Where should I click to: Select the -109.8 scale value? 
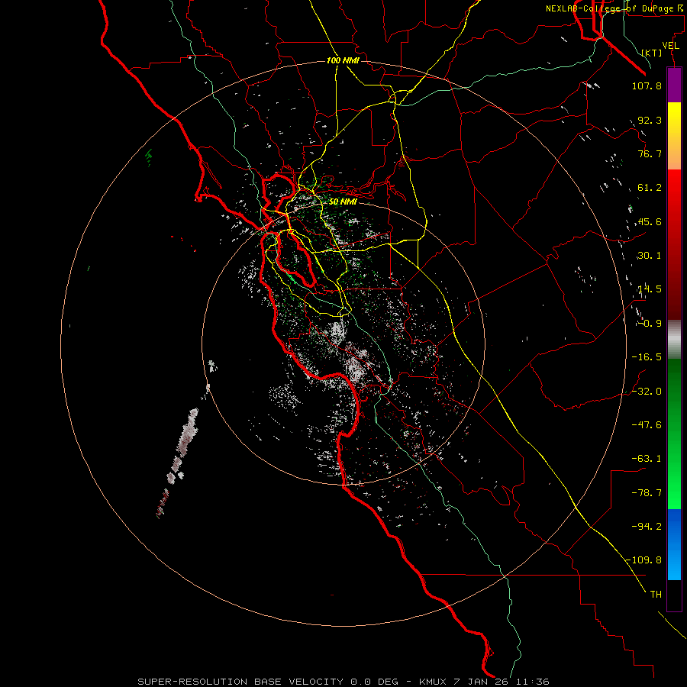pos(643,560)
